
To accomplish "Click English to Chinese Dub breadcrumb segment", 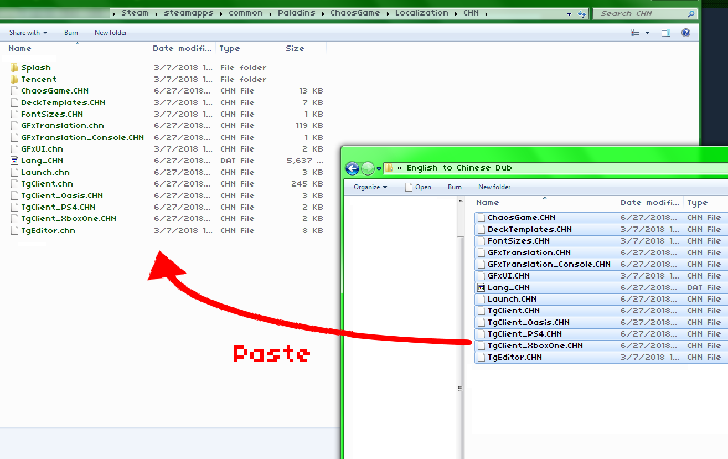I will 459,168.
